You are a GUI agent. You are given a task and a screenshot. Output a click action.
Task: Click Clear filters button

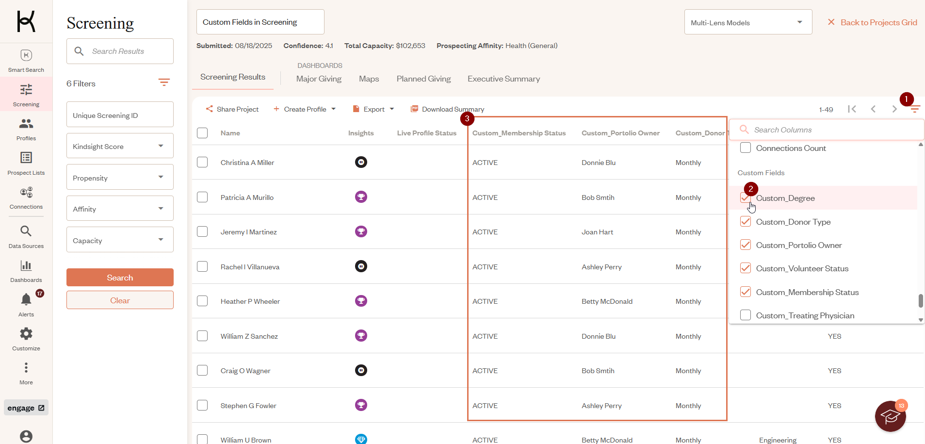(120, 300)
